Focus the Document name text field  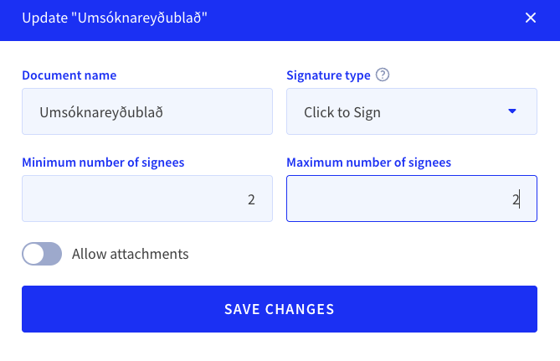click(147, 111)
